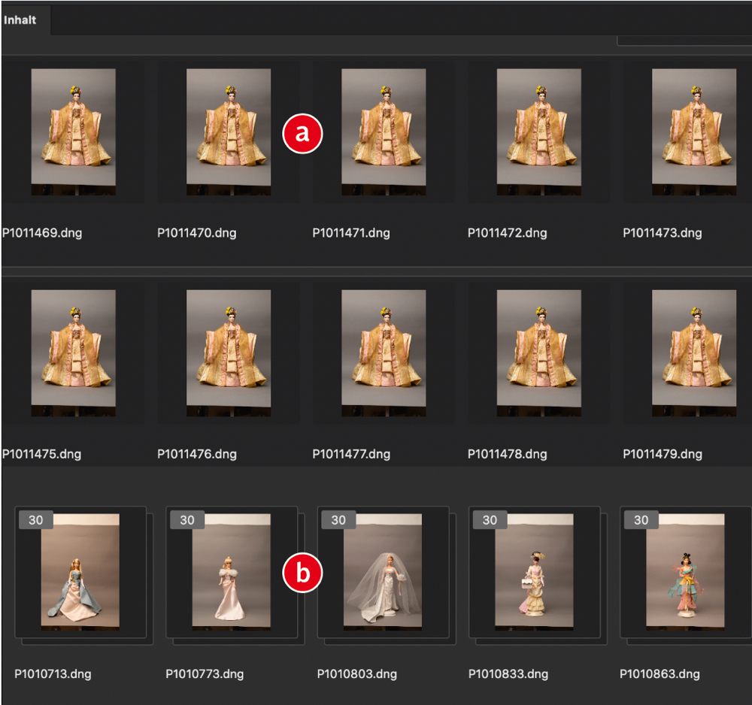Select the stack thumbnail P1010773.dng

point(231,571)
